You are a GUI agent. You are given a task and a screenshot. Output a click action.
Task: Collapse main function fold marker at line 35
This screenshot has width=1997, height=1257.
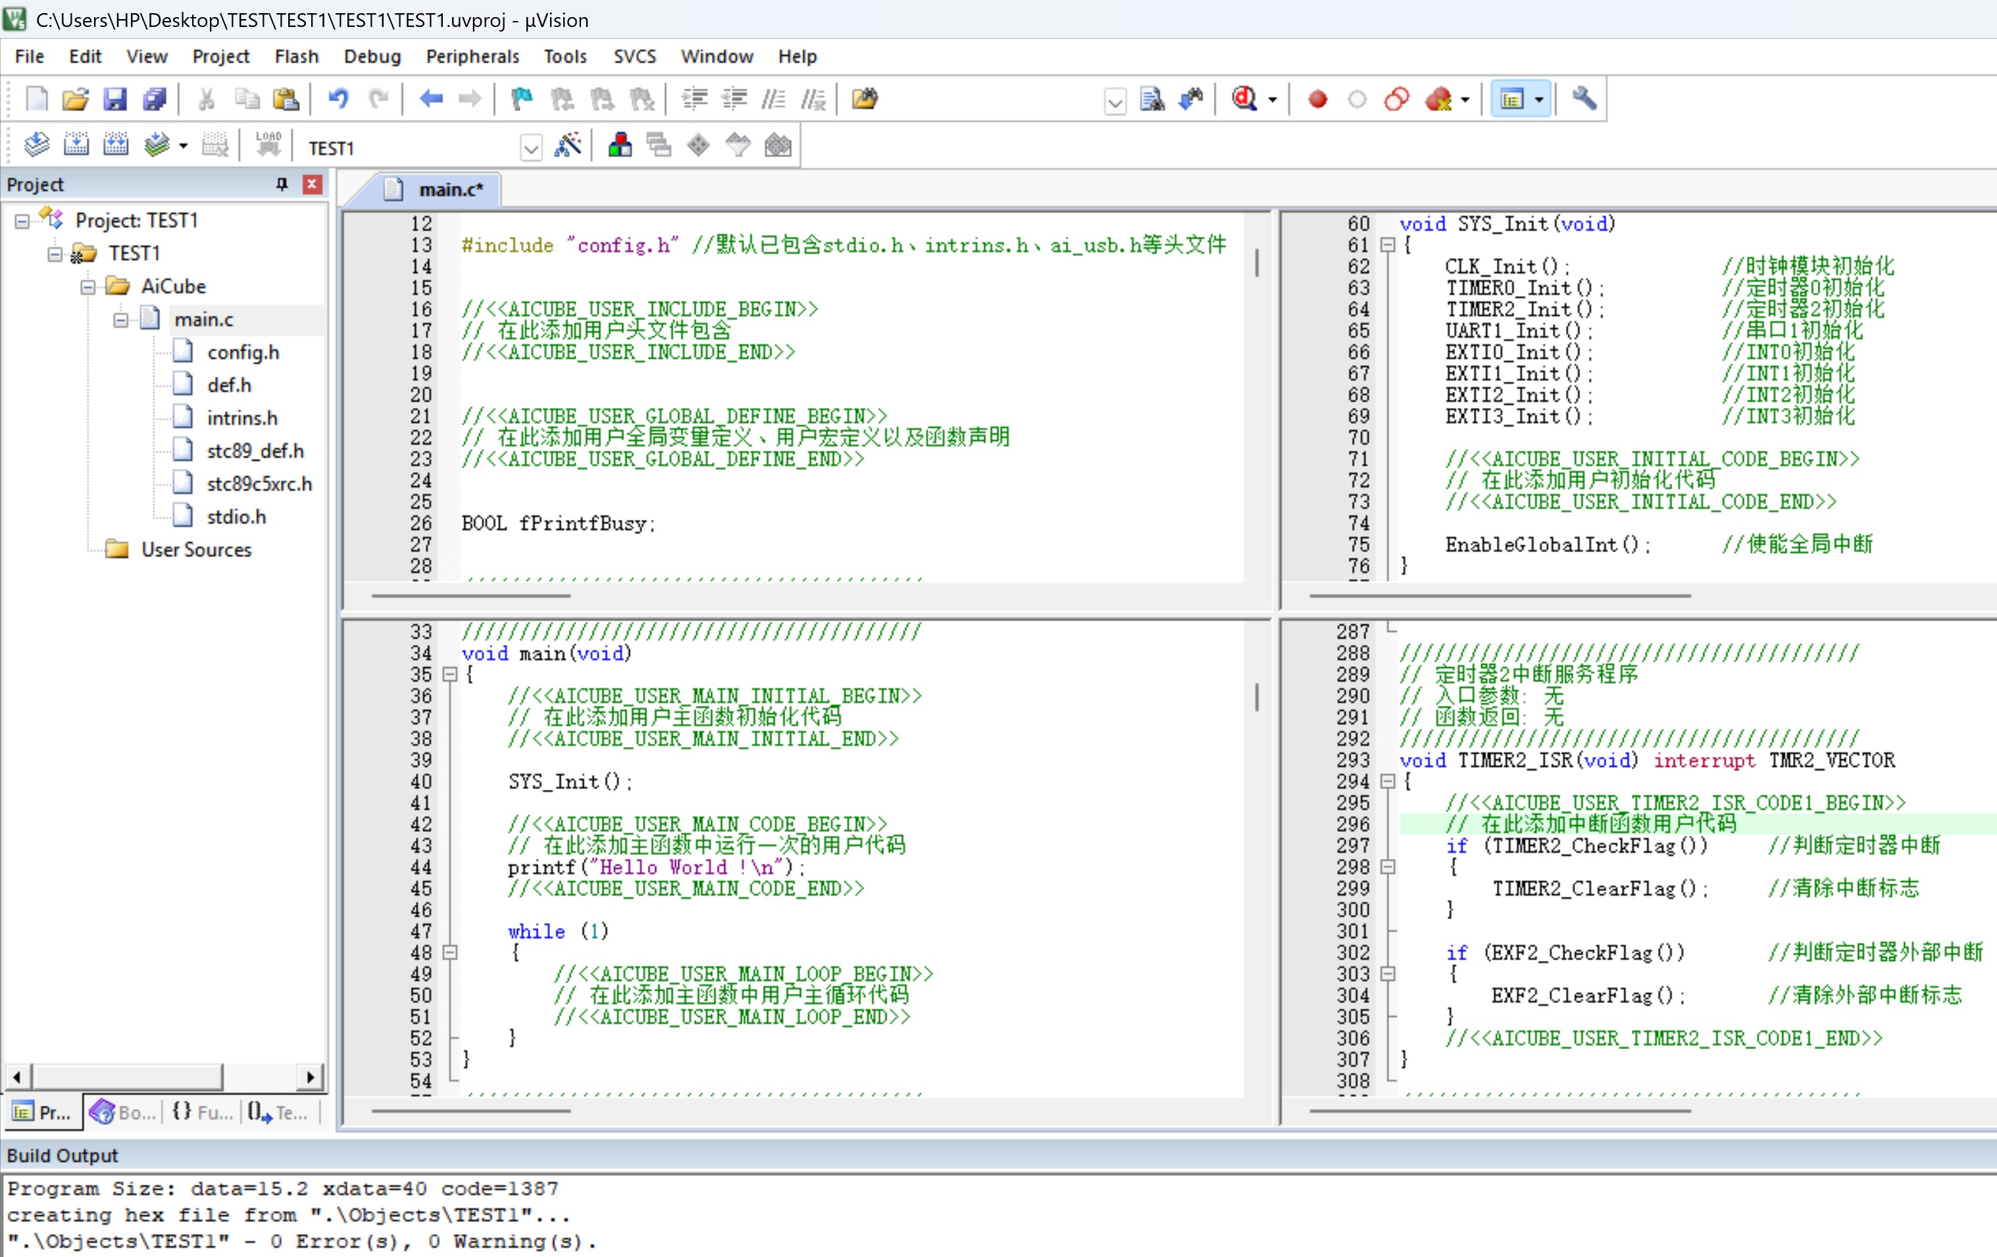point(449,675)
